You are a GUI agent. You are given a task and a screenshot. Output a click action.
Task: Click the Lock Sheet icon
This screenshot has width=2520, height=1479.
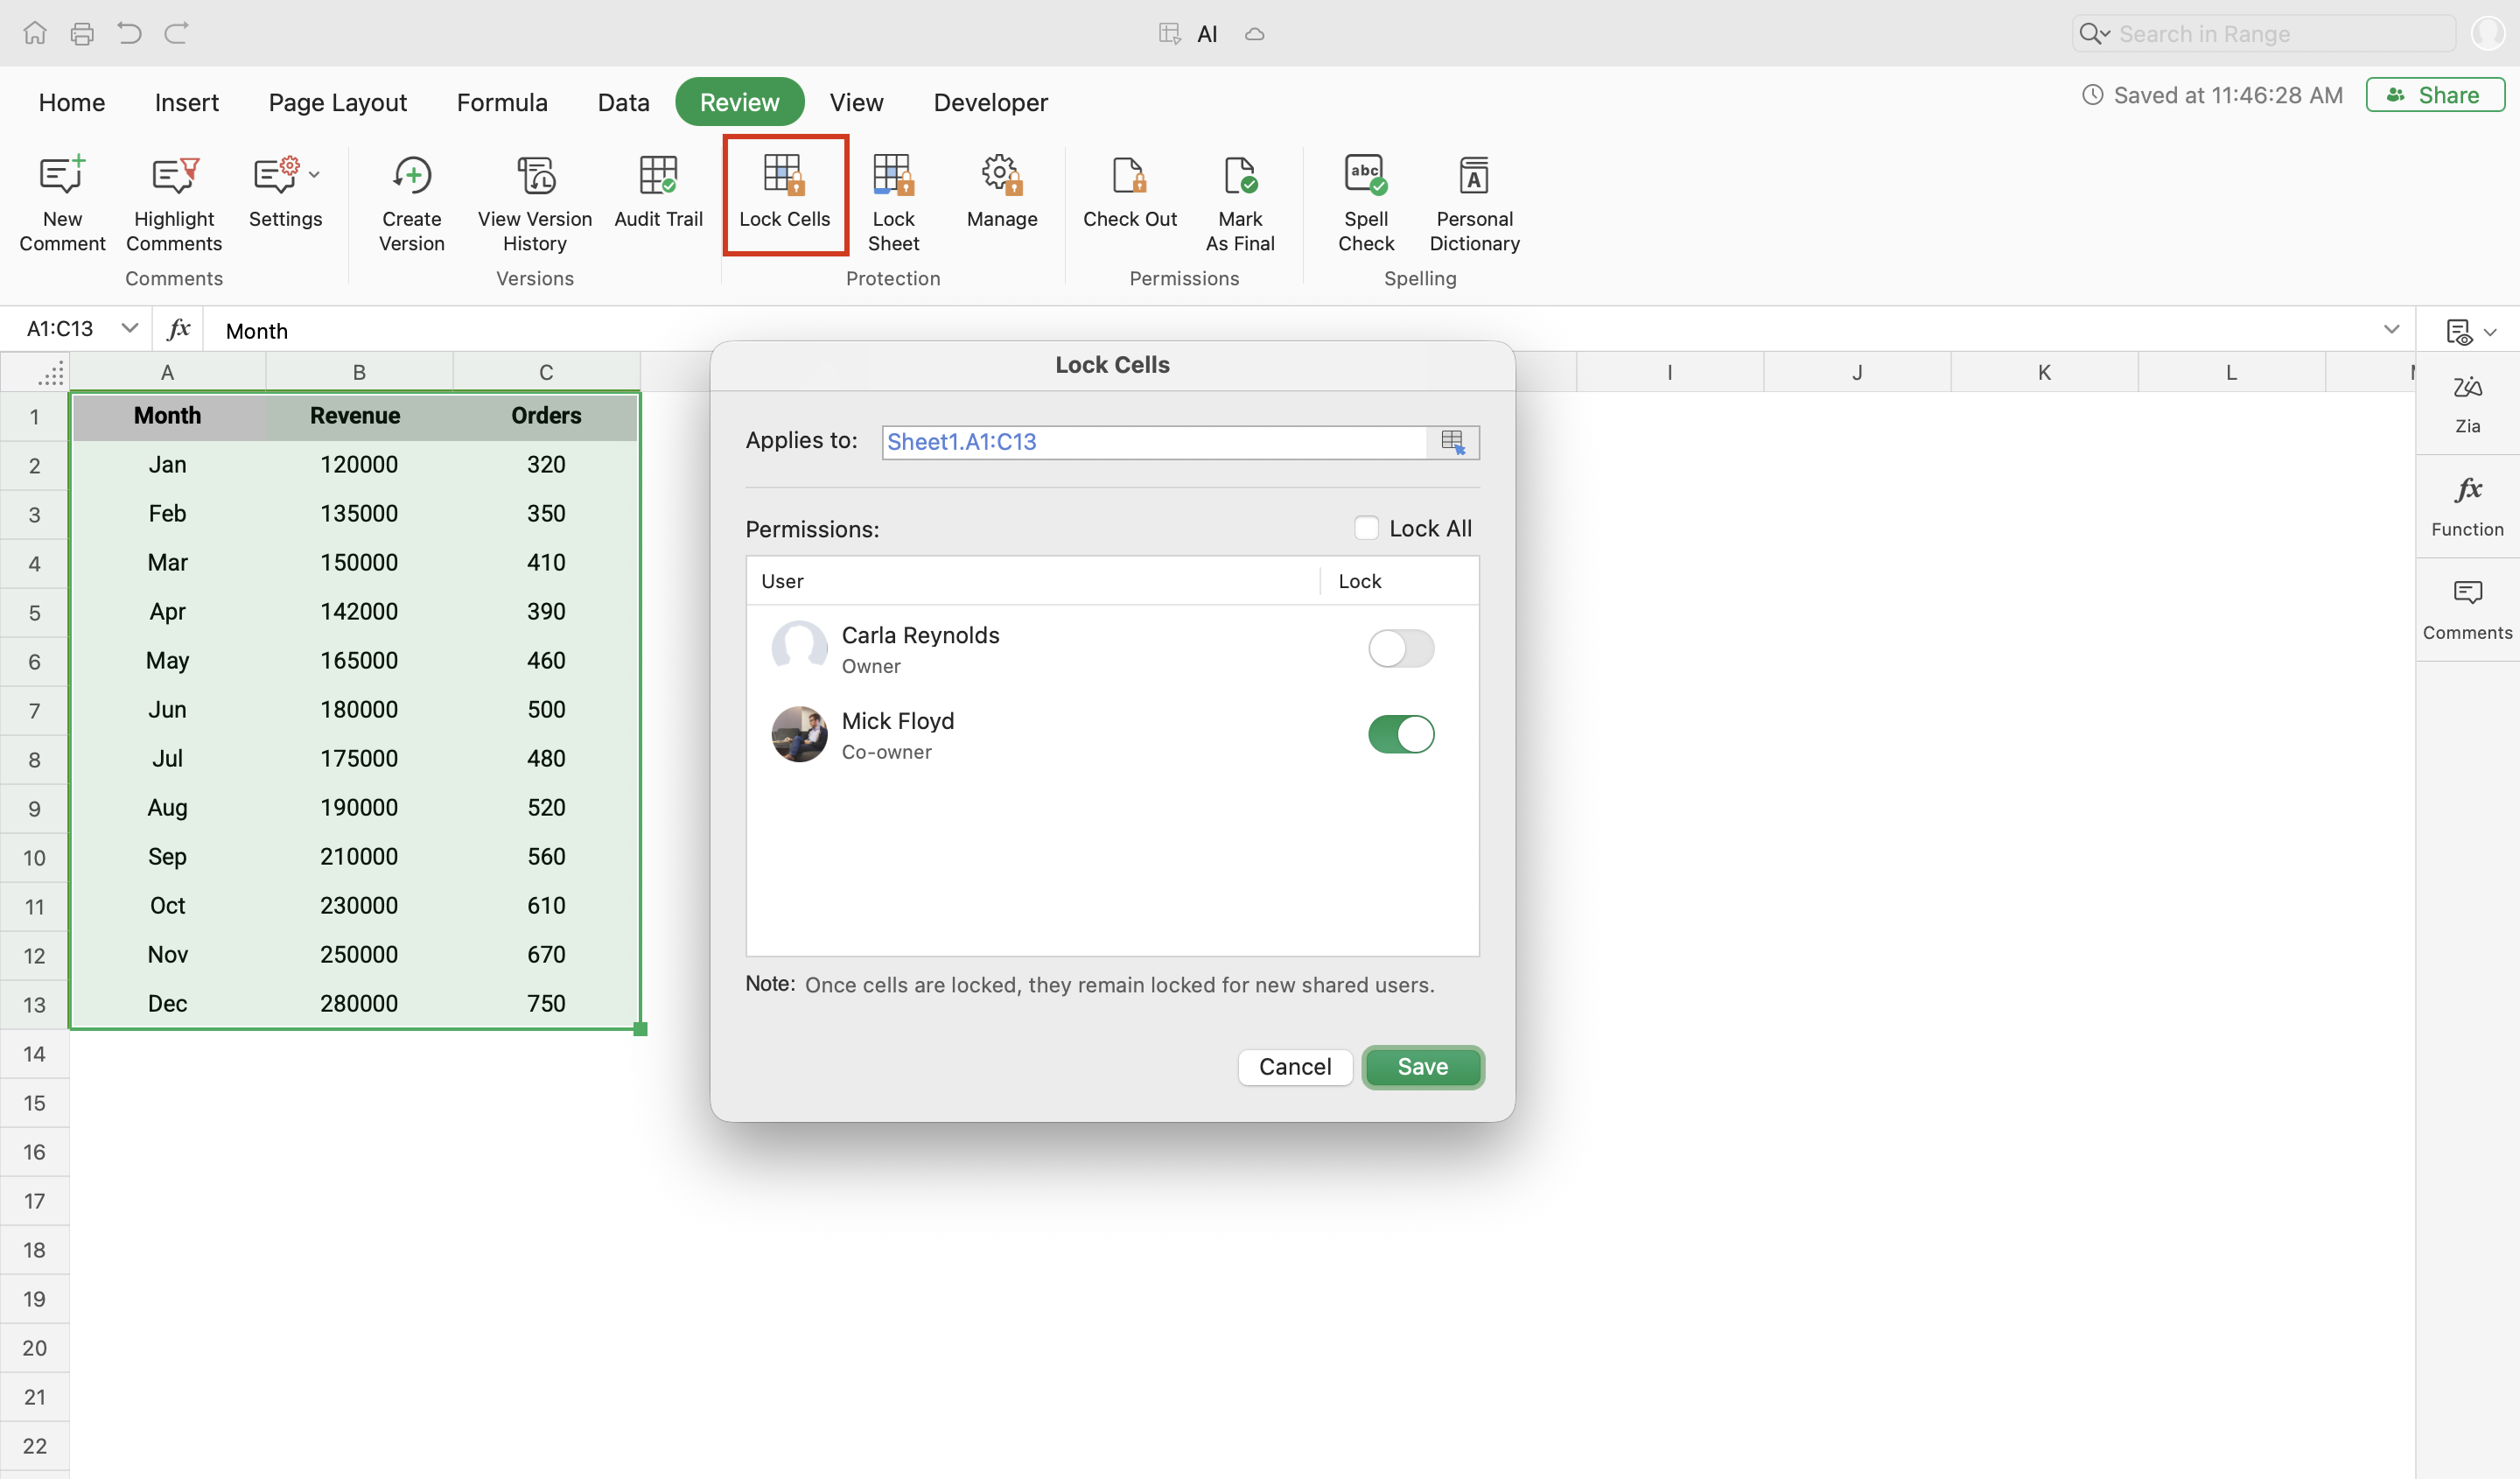pyautogui.click(x=892, y=176)
